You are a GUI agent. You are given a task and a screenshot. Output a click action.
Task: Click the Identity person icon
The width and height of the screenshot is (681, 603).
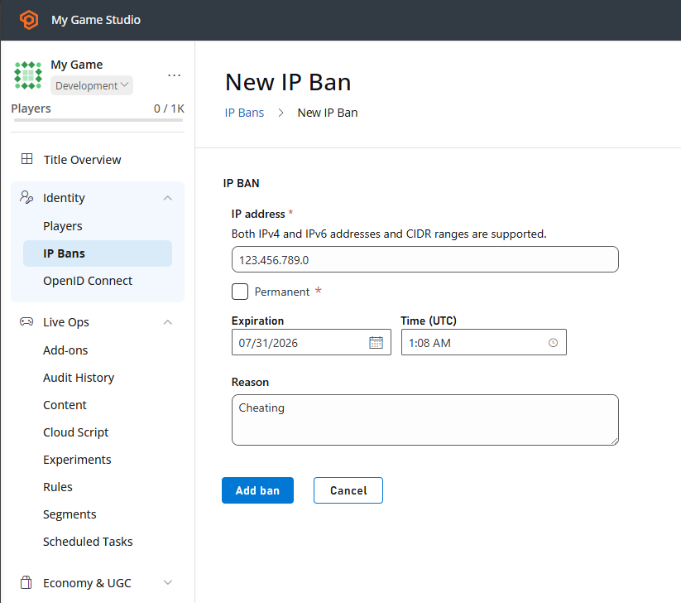26,197
